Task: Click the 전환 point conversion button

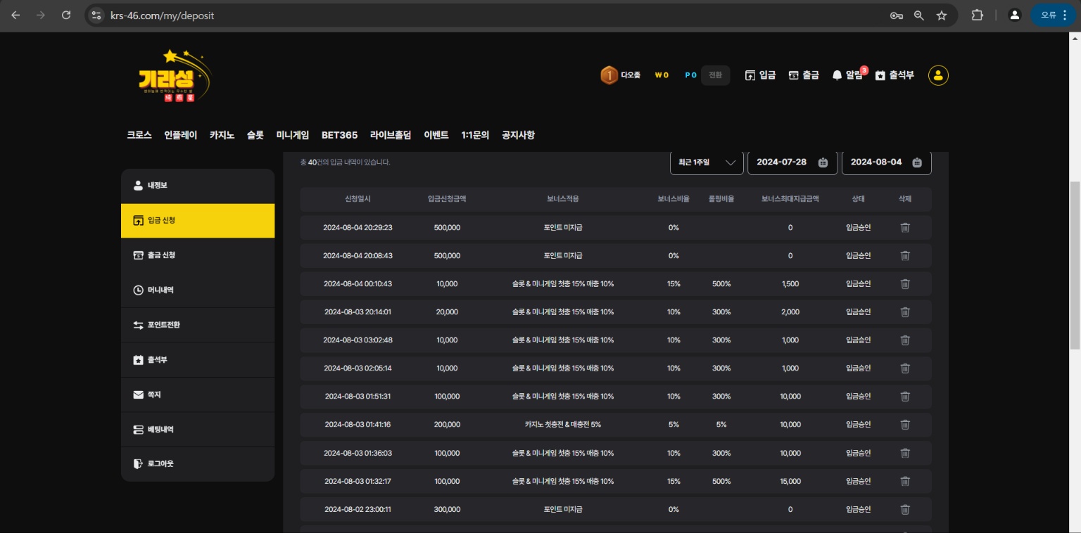Action: pos(715,75)
